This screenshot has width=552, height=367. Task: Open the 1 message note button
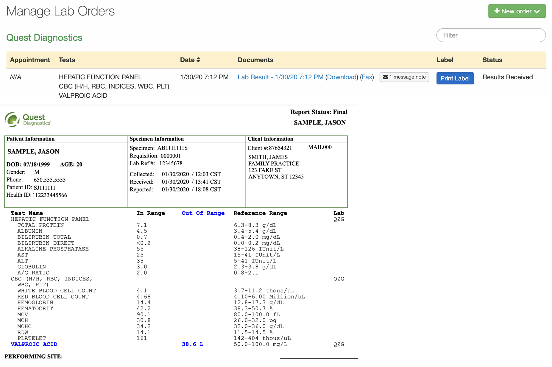point(404,77)
